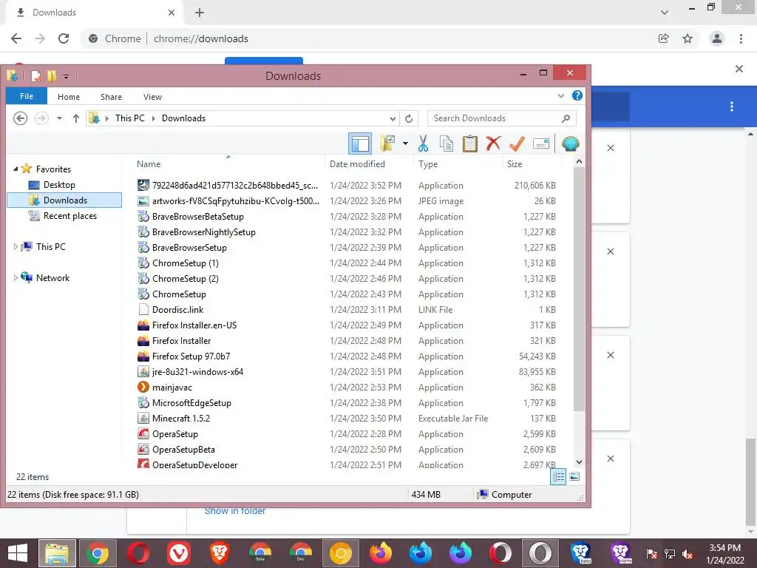Open Chrome three-dot menu
757x568 pixels.
[x=741, y=38]
